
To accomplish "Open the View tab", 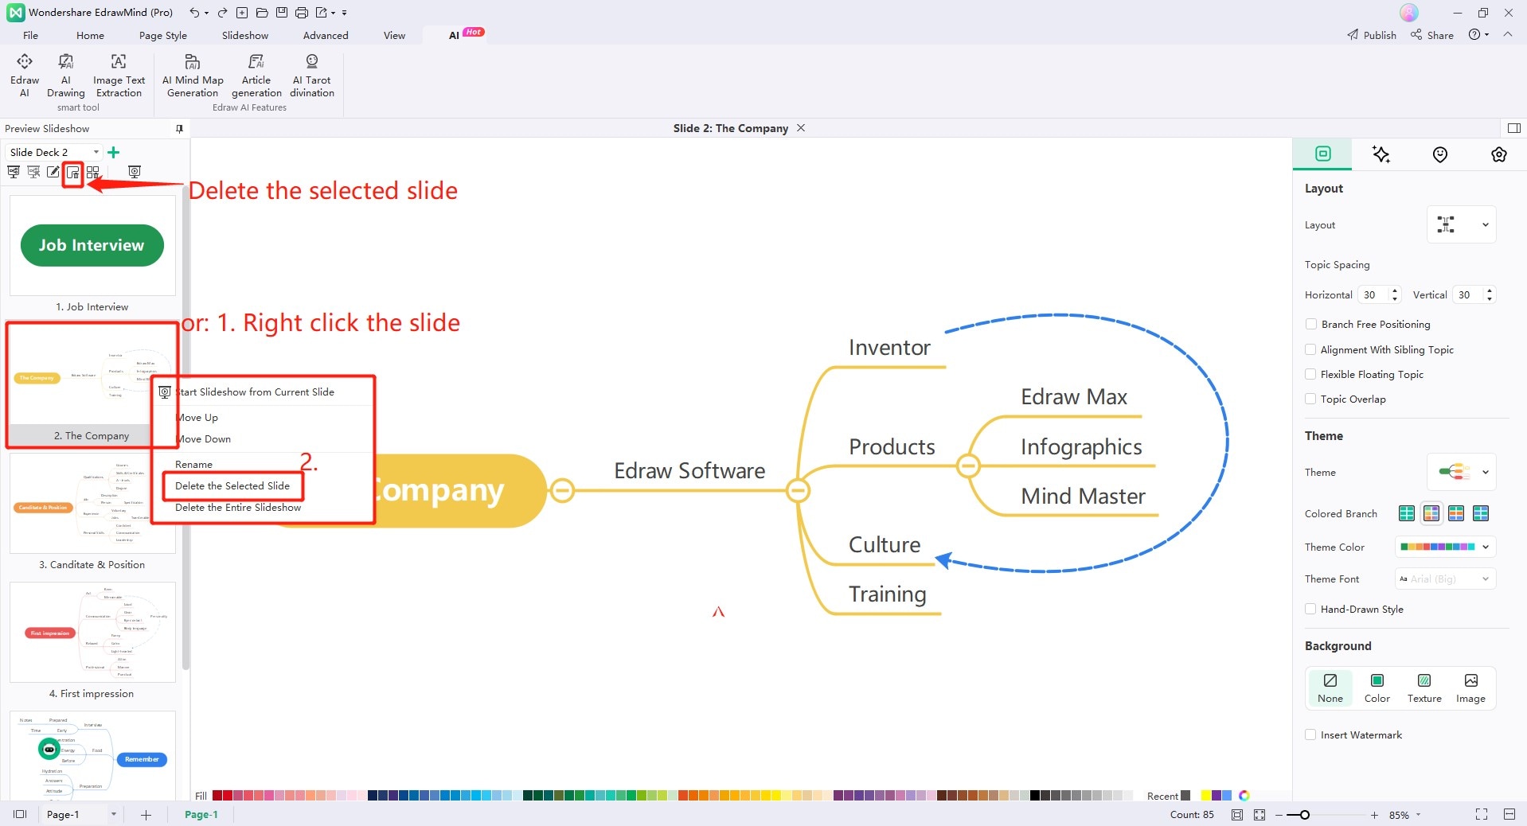I will click(394, 35).
